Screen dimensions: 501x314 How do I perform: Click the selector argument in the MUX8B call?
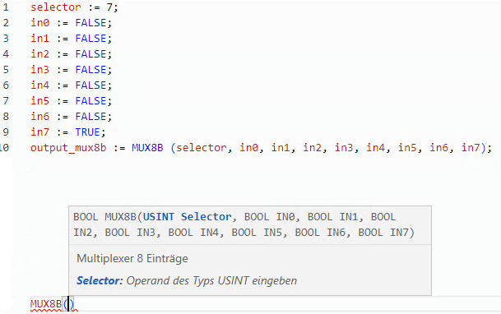[202, 148]
